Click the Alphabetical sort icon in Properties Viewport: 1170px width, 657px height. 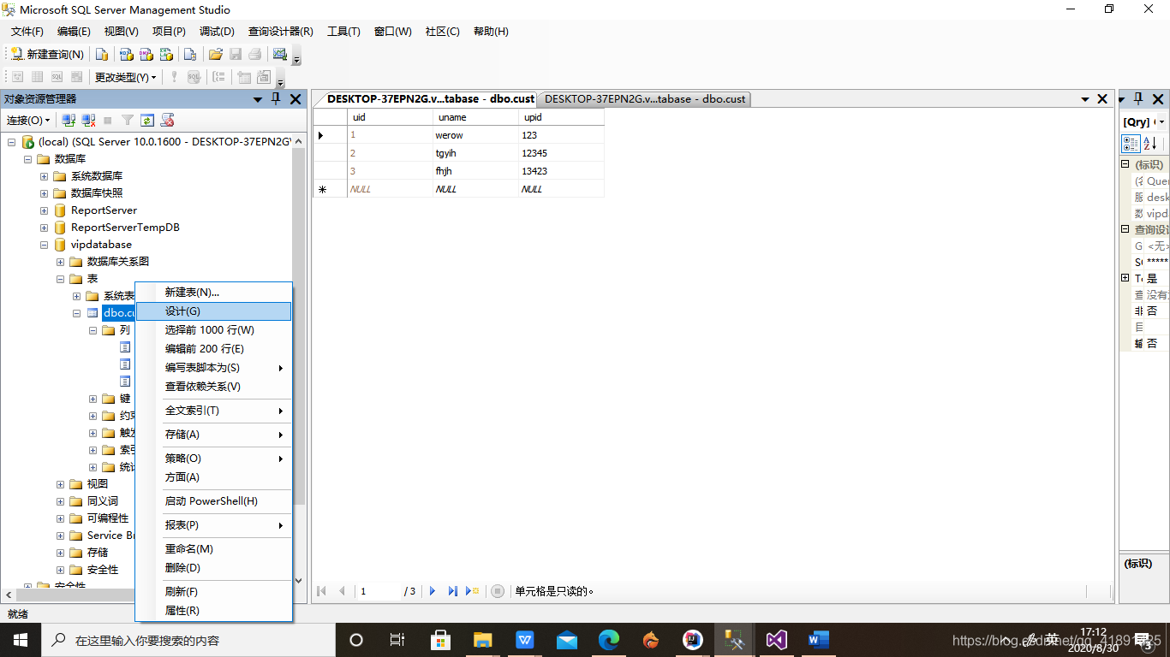[1150, 144]
